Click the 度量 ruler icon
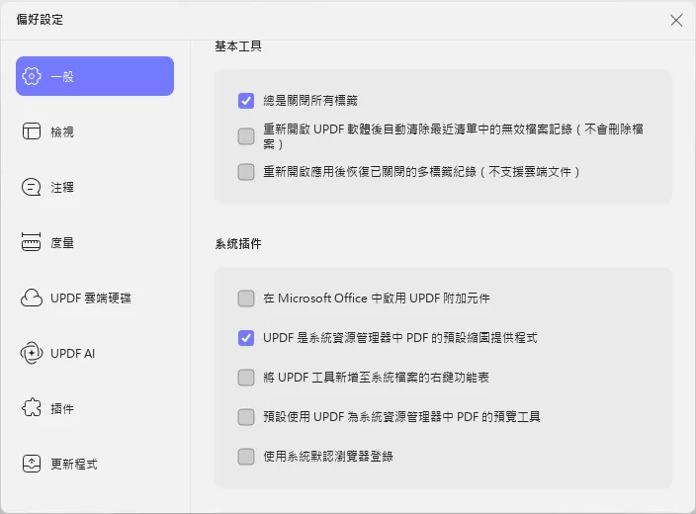696x514 pixels. (32, 242)
